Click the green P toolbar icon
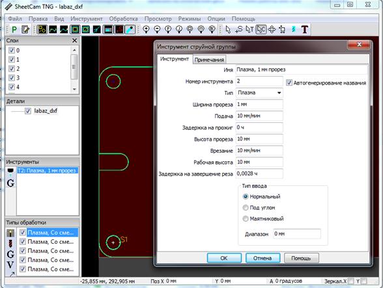The width and height of the screenshot is (383, 288). click(x=14, y=29)
